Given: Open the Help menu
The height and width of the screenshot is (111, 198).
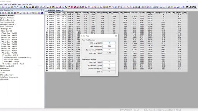Looking at the screenshot, I should point(30,4).
